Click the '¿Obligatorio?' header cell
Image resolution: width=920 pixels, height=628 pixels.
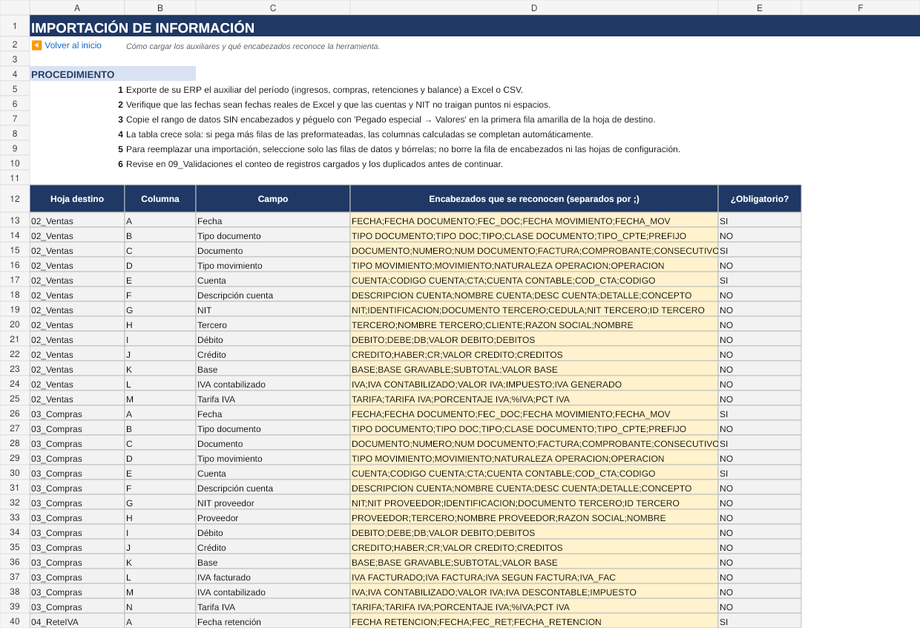[760, 199]
